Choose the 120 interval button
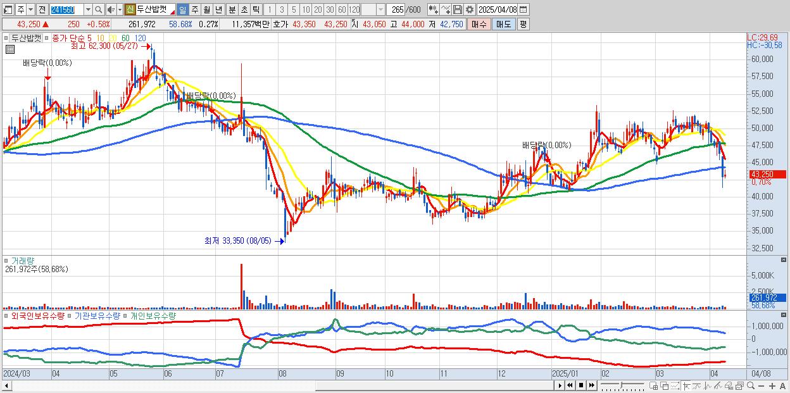Image resolution: width=790 pixels, height=393 pixels. tap(354, 9)
